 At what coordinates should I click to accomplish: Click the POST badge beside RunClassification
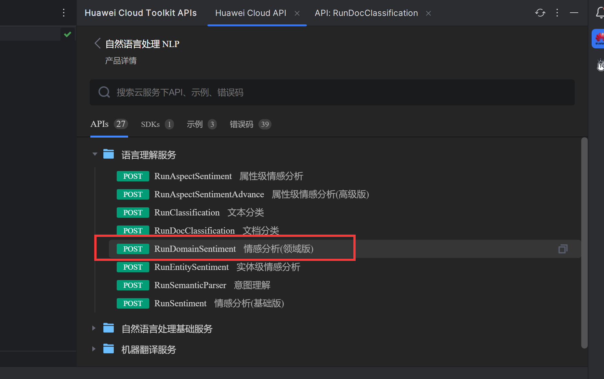tap(133, 213)
